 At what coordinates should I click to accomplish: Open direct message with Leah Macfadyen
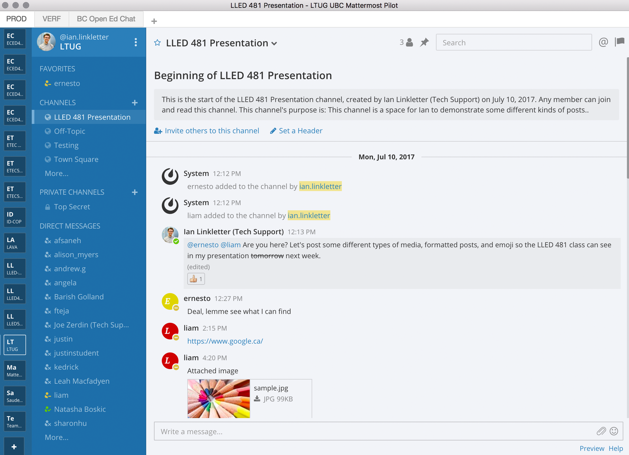pyautogui.click(x=82, y=381)
